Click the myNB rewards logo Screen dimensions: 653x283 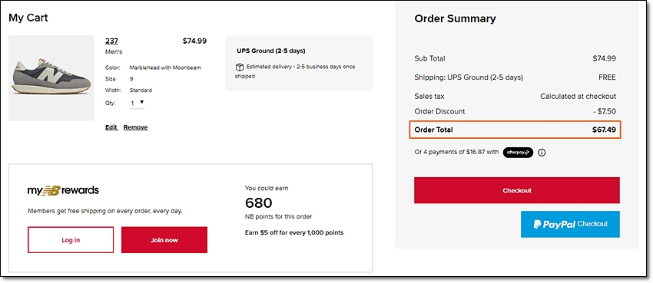point(63,191)
